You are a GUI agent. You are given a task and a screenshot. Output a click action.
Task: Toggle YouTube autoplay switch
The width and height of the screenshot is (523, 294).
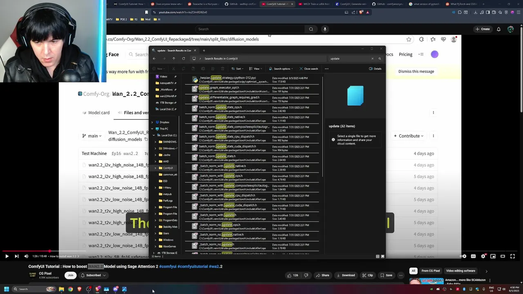pos(463,256)
